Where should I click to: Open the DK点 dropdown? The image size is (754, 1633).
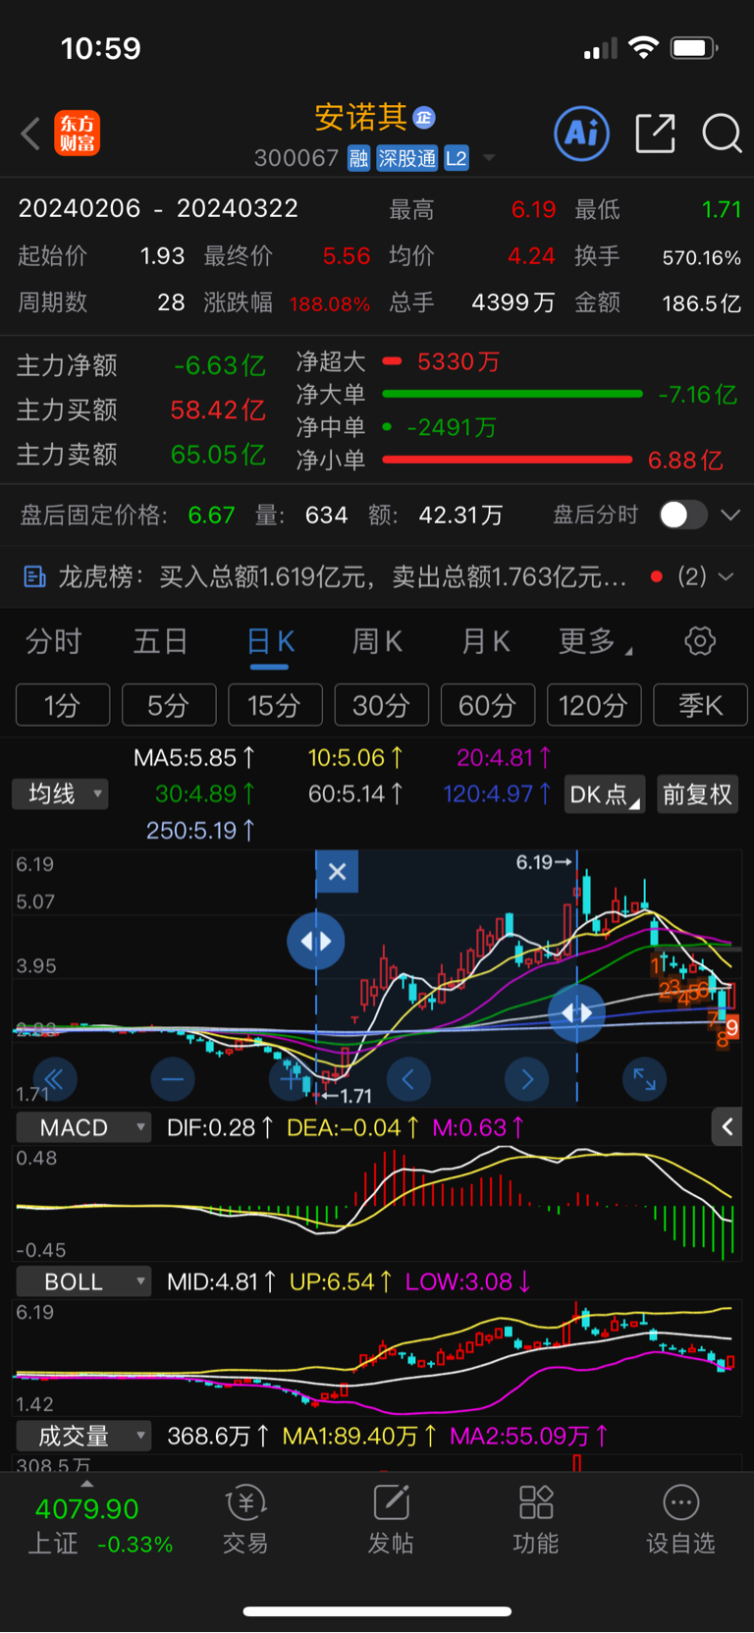[605, 794]
